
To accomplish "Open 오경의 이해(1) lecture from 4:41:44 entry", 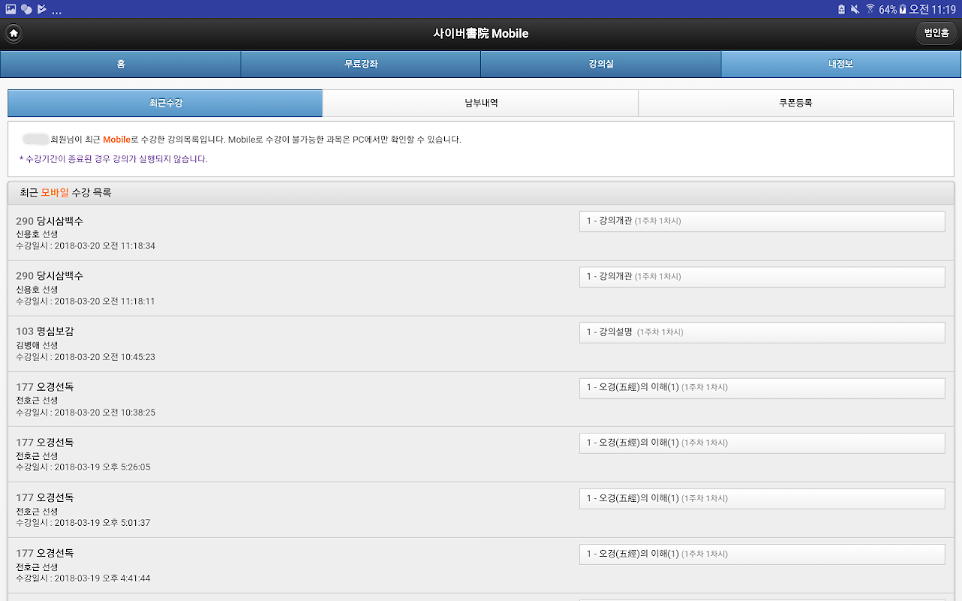I will coord(762,554).
